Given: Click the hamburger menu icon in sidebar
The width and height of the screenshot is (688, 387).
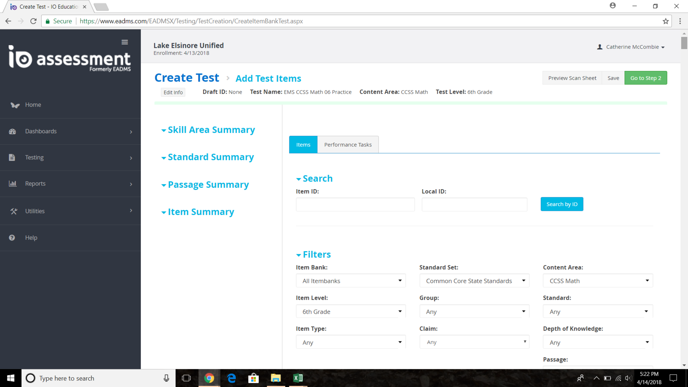Looking at the screenshot, I should 125,42.
